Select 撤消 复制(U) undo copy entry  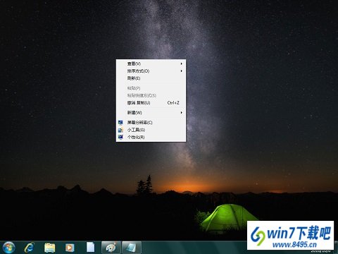(x=151, y=103)
